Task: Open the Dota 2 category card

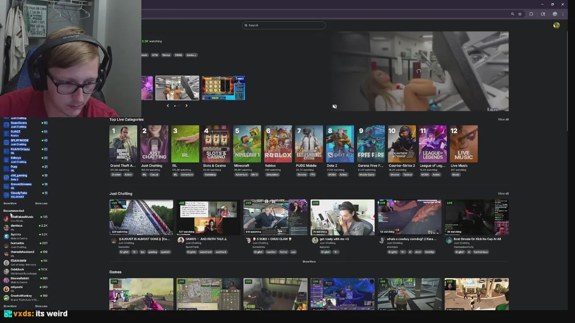Action: point(340,144)
